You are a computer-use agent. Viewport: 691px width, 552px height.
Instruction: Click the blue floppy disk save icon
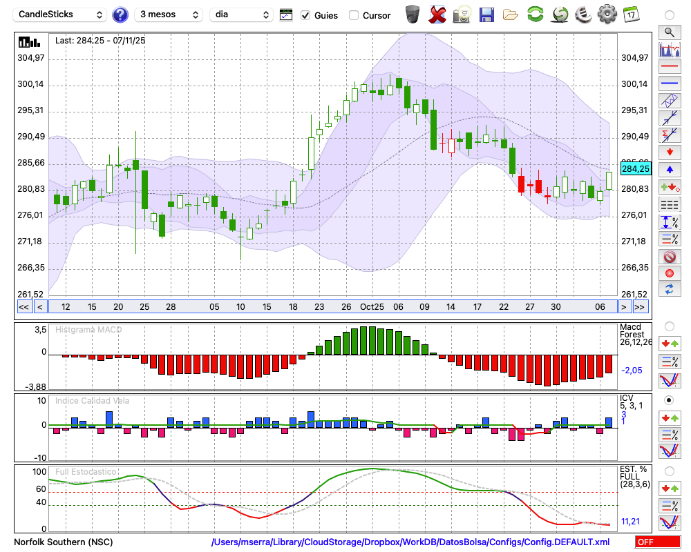[x=486, y=14]
